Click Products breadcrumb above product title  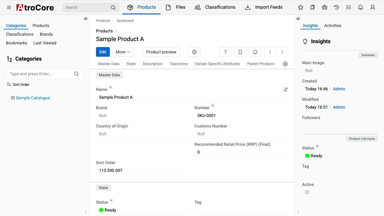coord(104,31)
